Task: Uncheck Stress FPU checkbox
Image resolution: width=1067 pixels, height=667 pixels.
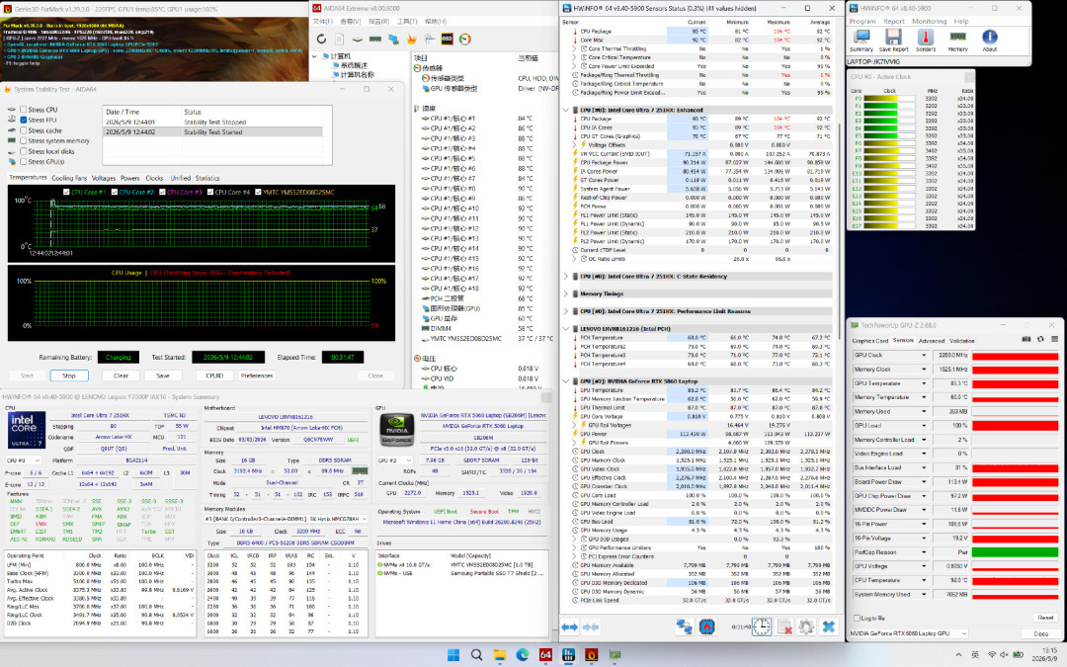Action: click(x=23, y=120)
